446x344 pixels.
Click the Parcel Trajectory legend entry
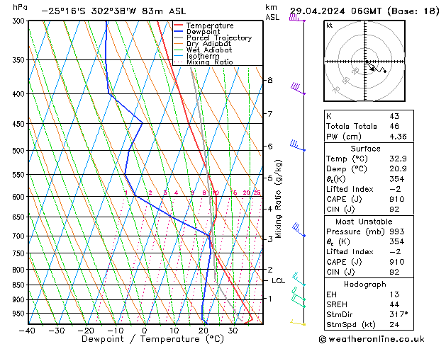click(x=213, y=38)
